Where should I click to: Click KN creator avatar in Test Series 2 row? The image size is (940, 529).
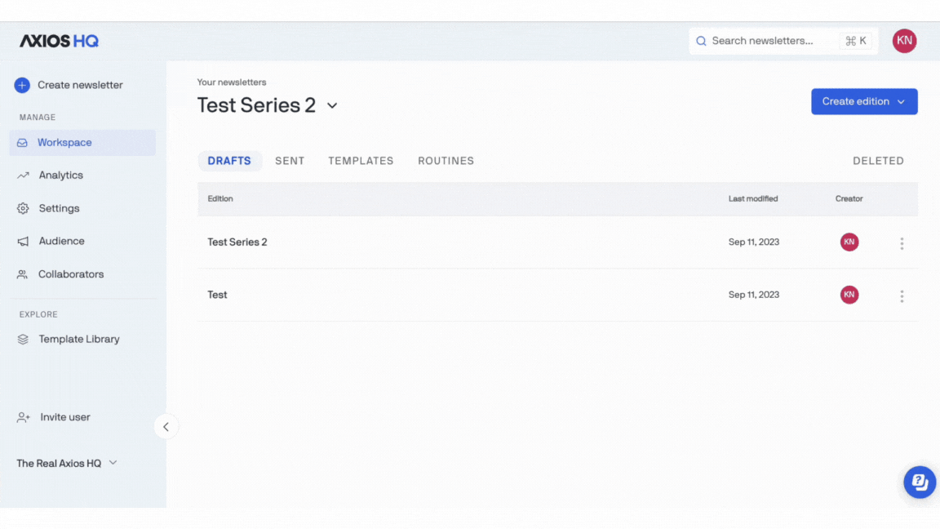(849, 242)
